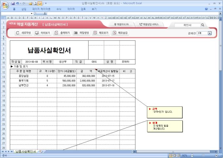This screenshot has width=223, height=158.
Task: Open the 엑셀상담 서비스 tab
Action: pyautogui.click(x=149, y=24)
